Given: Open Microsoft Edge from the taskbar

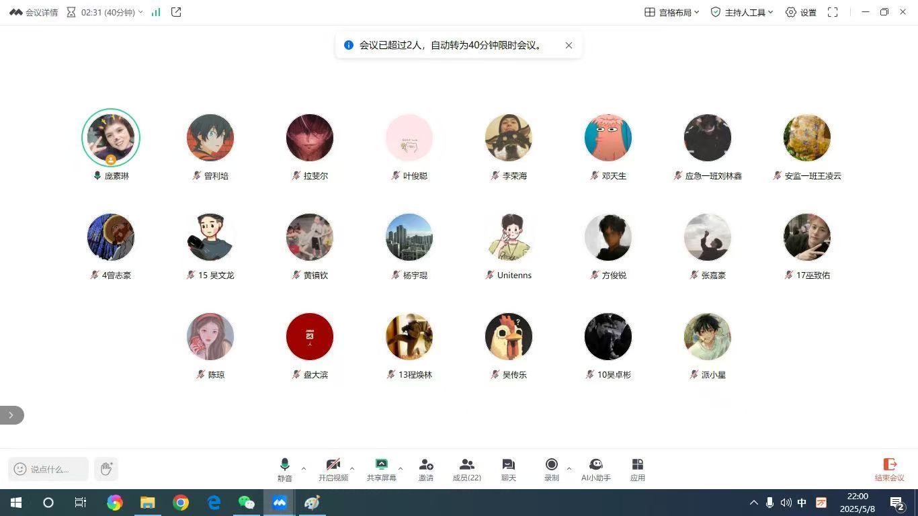Looking at the screenshot, I should 214,503.
